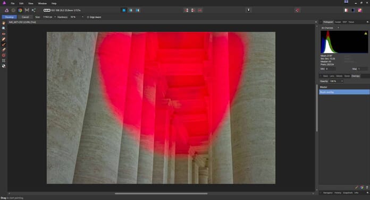Screen dimensions: 370x200
Task: Open the History tab
Action: tap(338, 193)
